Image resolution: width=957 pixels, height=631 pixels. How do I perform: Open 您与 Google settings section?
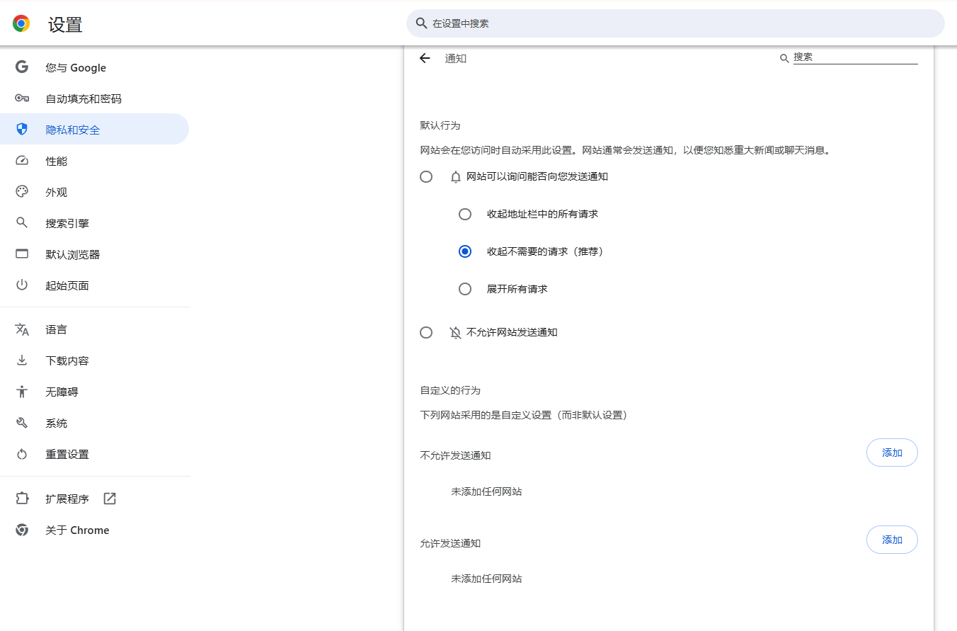pos(95,67)
